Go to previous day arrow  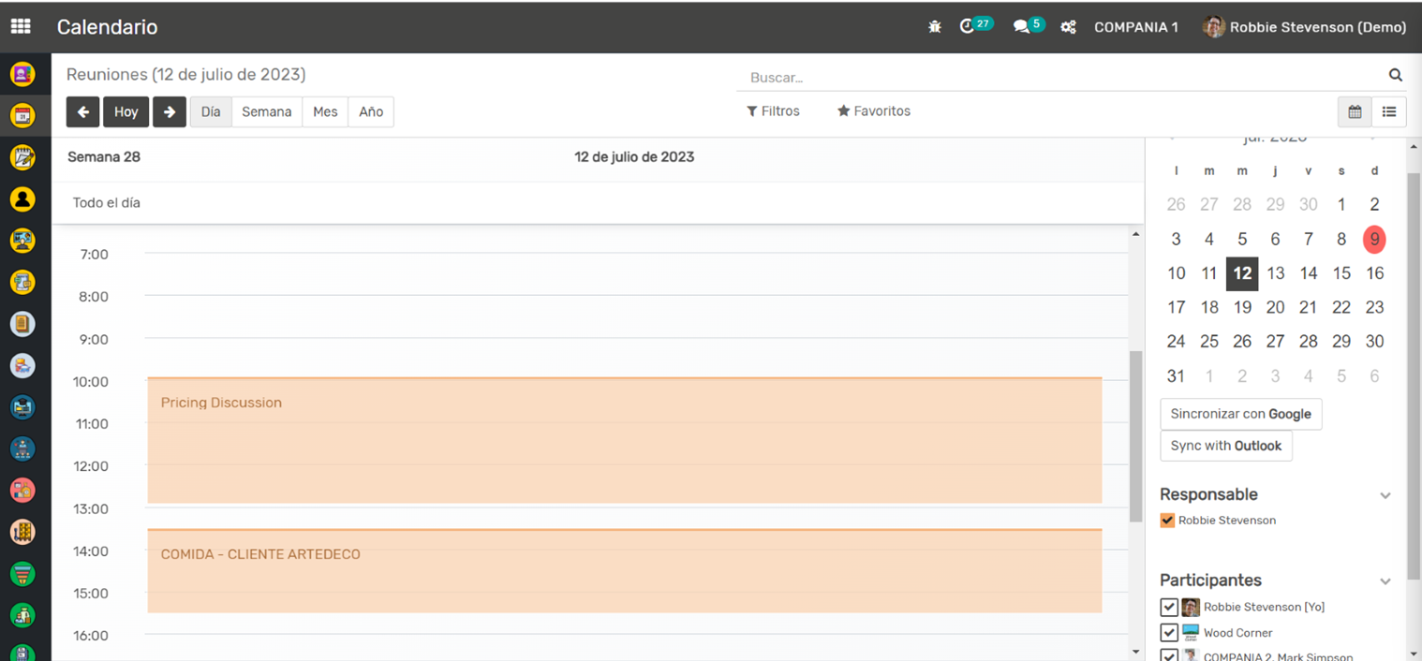pyautogui.click(x=83, y=111)
